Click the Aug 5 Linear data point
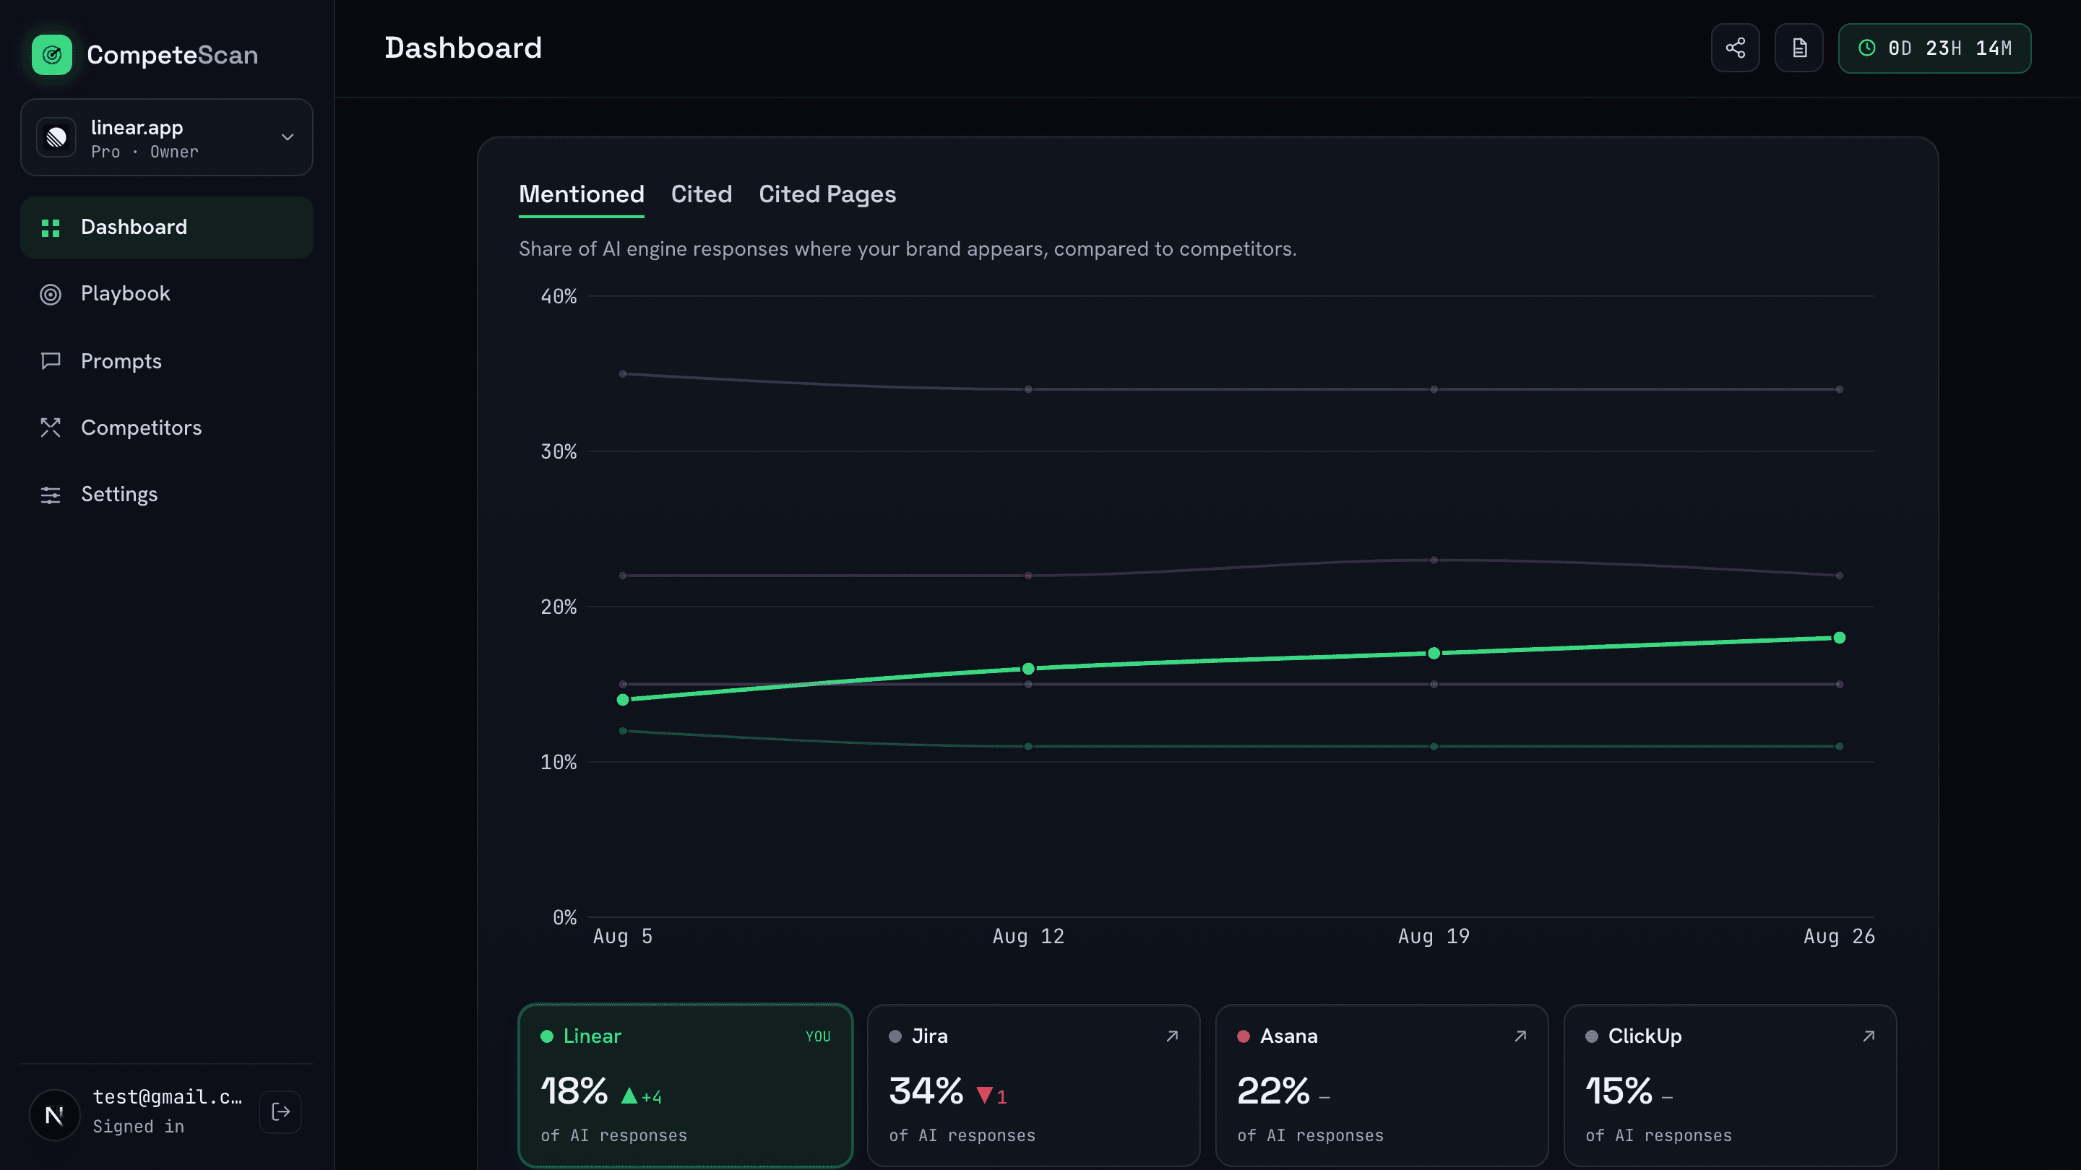The width and height of the screenshot is (2081, 1170). click(x=623, y=700)
